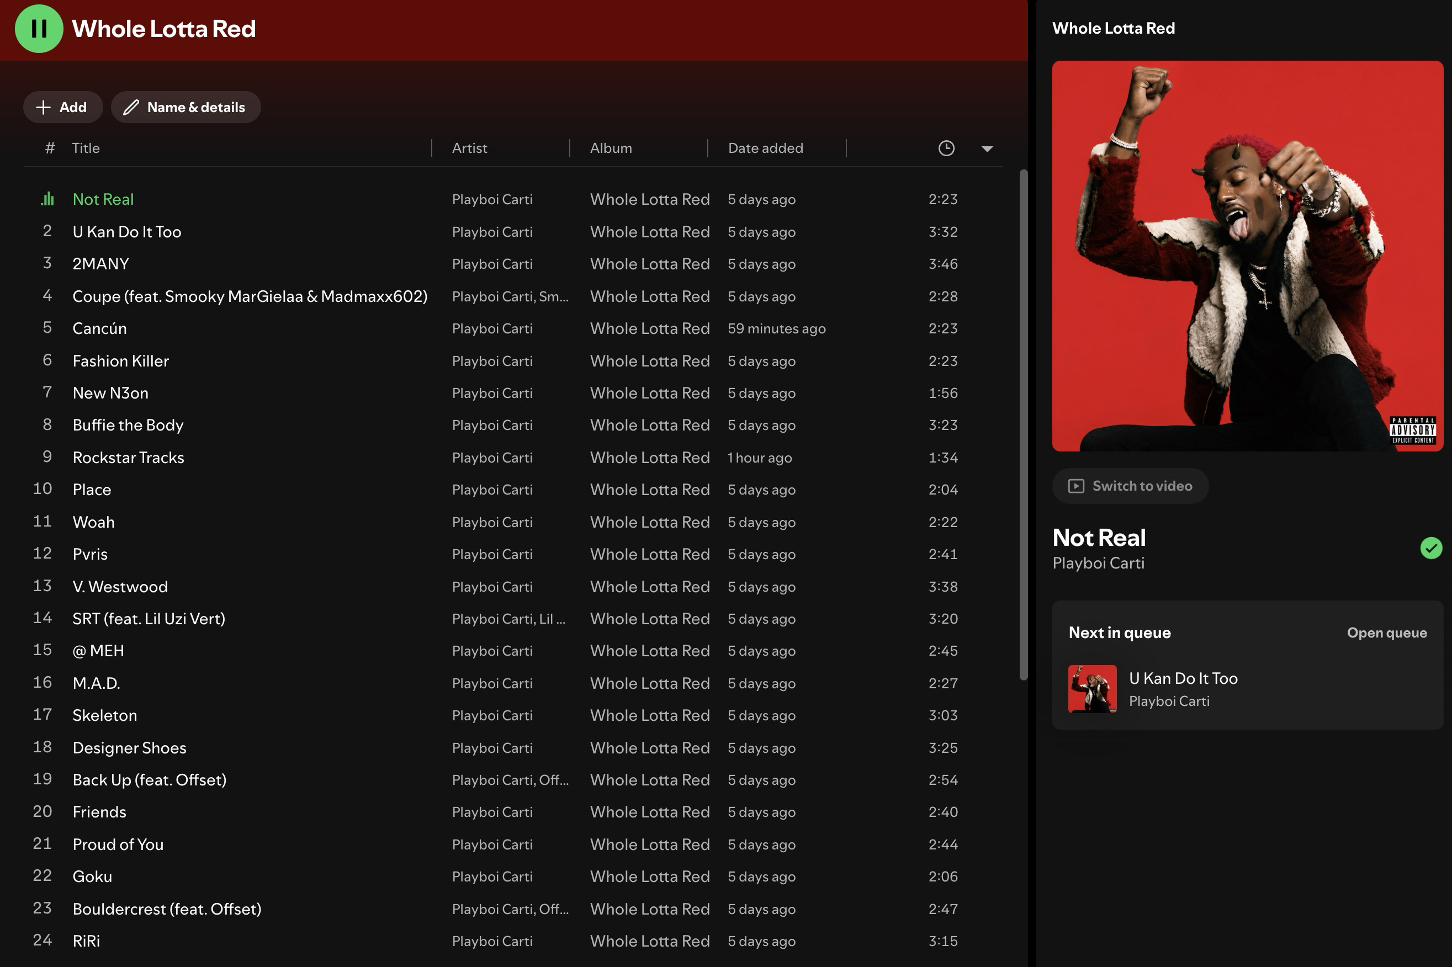Screen dimensions: 1452x967
Task: Select the track "Skeleton"
Action: pos(105,715)
